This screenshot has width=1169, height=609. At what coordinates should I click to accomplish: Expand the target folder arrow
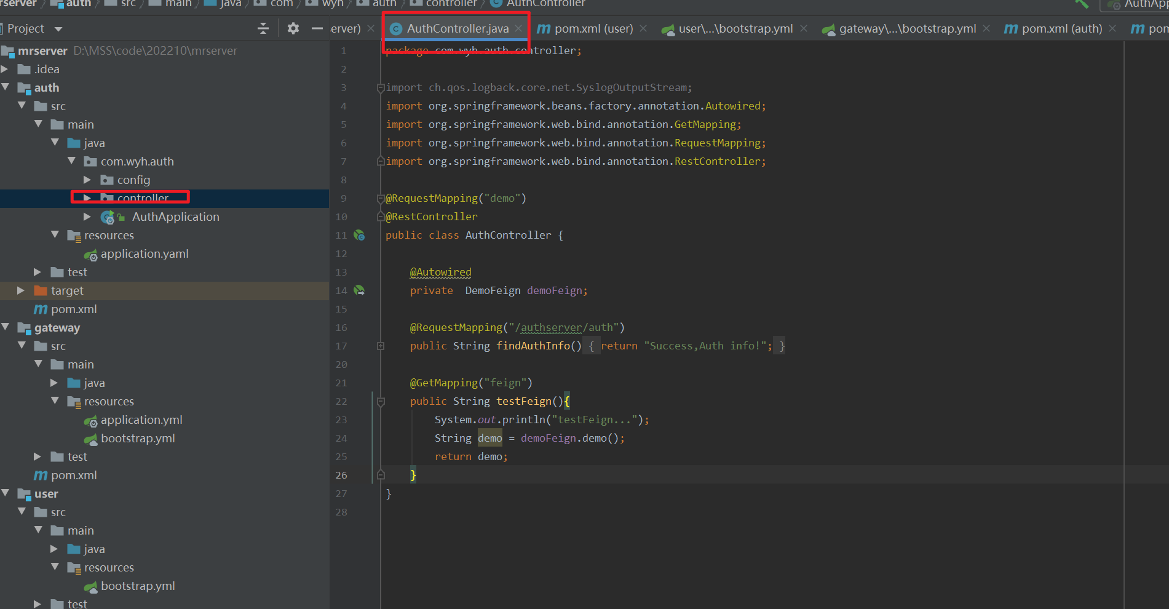[x=21, y=290]
